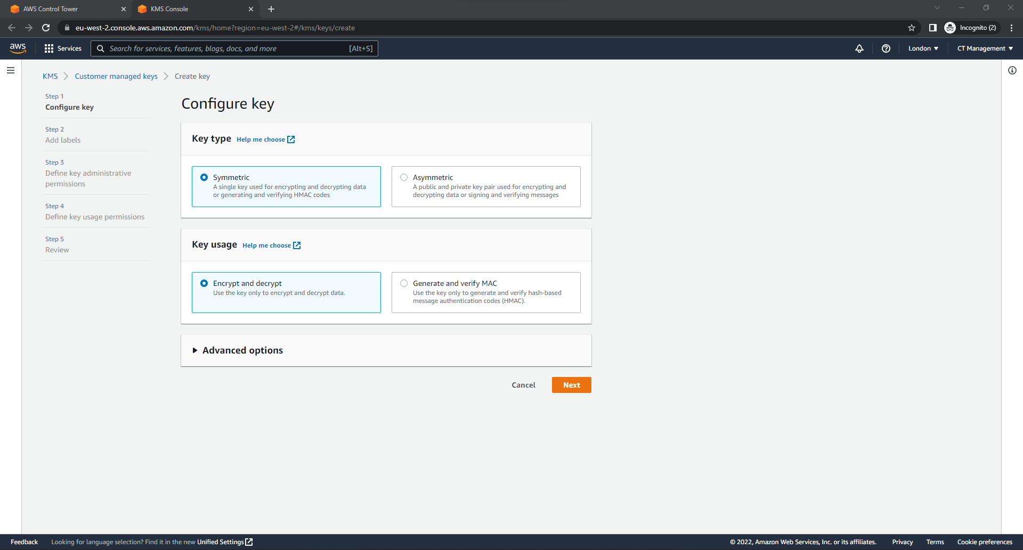This screenshot has height=550, width=1023.
Task: Open the CT Management account dropdown
Action: 984,48
